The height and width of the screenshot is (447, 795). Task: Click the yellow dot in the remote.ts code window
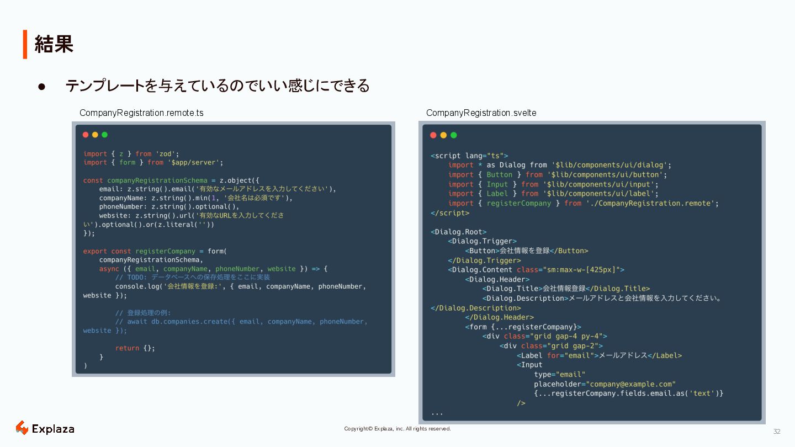[x=95, y=135]
